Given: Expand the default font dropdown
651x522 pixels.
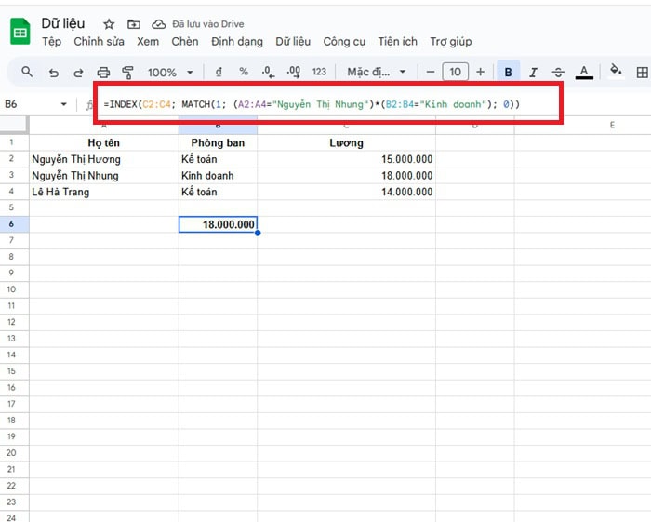Looking at the screenshot, I should pyautogui.click(x=377, y=72).
